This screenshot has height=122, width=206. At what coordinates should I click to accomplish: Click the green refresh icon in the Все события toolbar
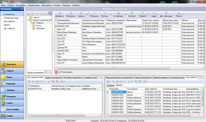point(125,81)
